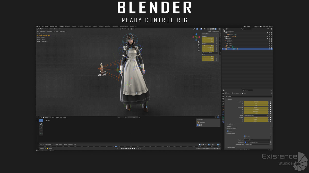The image size is (309, 173).
Task: Click the New button in the editor header
Action: [x=133, y=117]
